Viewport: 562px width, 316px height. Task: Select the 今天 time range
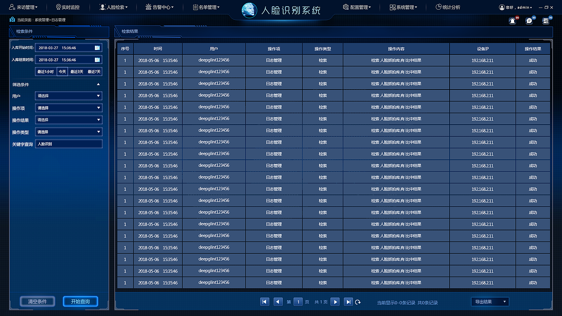[x=62, y=72]
